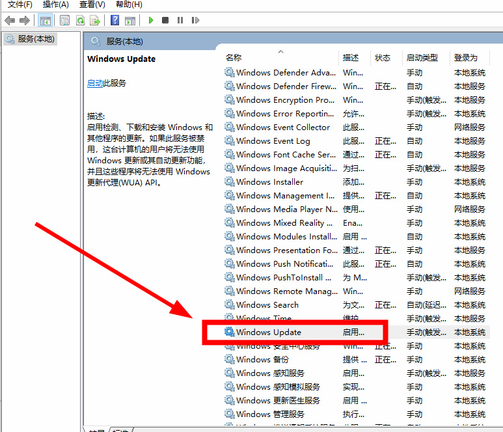Click the 启动 link to start Windows Update
503x432 pixels.
tap(95, 83)
